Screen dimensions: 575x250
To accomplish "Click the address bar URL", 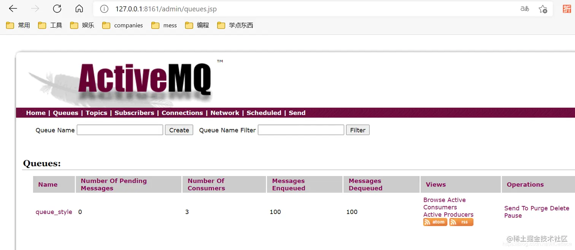I will click(166, 9).
